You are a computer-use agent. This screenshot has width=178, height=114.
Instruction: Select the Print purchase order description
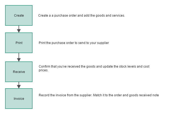click(74, 43)
